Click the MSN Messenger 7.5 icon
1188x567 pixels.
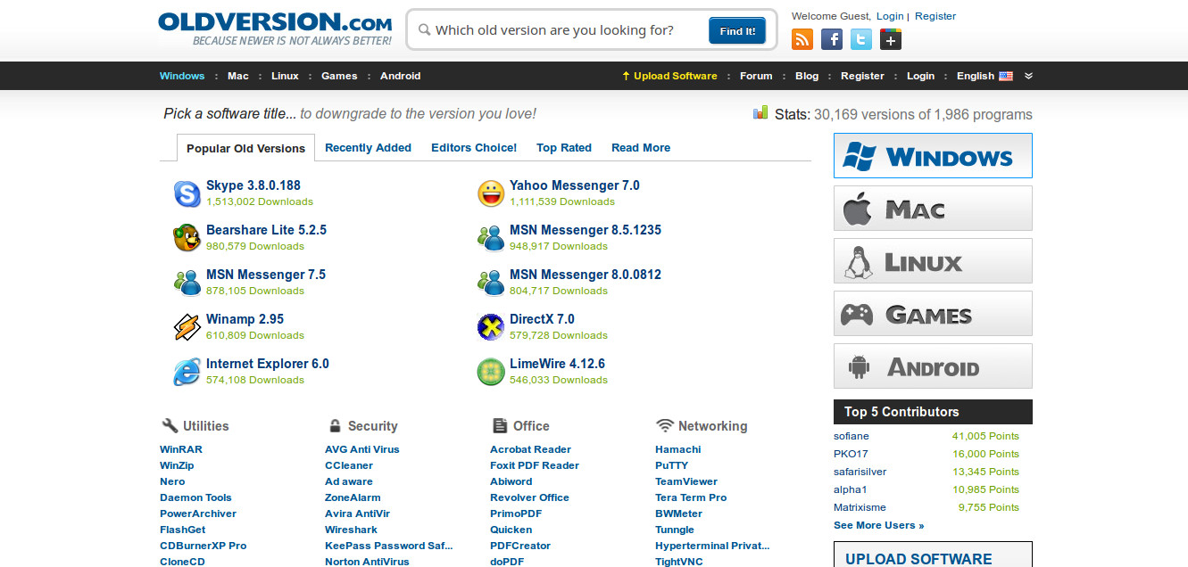pyautogui.click(x=187, y=283)
